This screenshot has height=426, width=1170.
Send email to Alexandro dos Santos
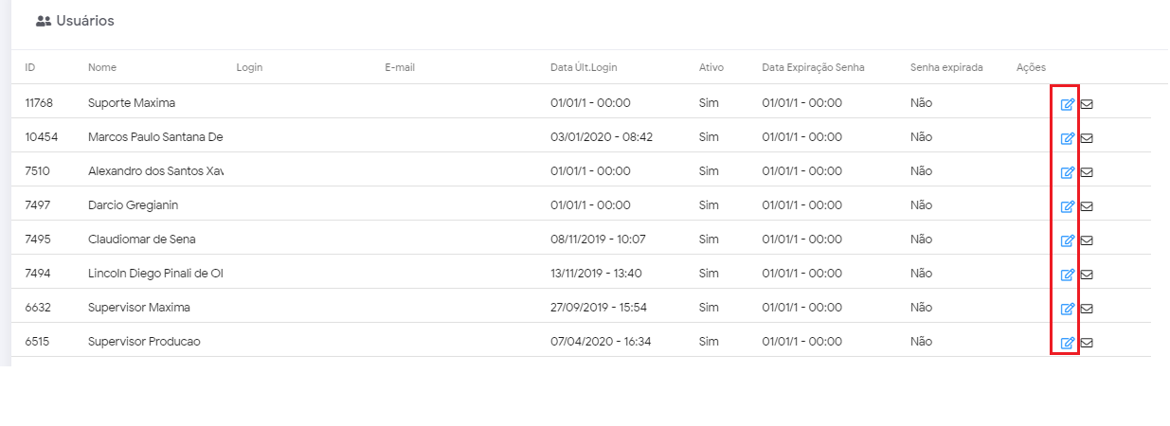coord(1087,172)
